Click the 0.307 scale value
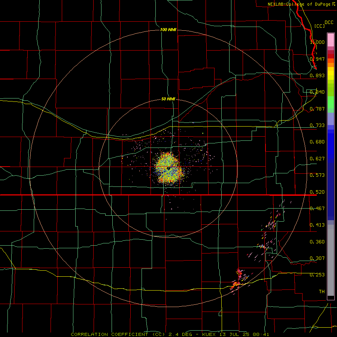Viewport: 337px width, 337px height. click(x=317, y=258)
